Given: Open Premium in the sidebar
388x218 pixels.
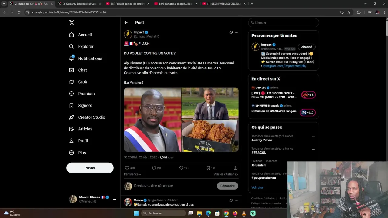Looking at the screenshot, I should (x=82, y=94).
